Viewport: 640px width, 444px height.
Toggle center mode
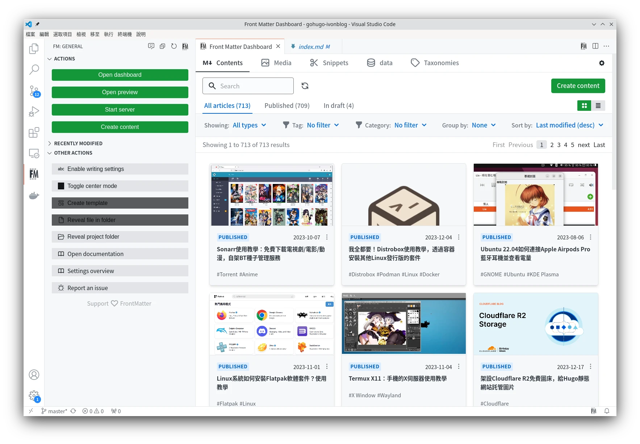click(x=120, y=186)
